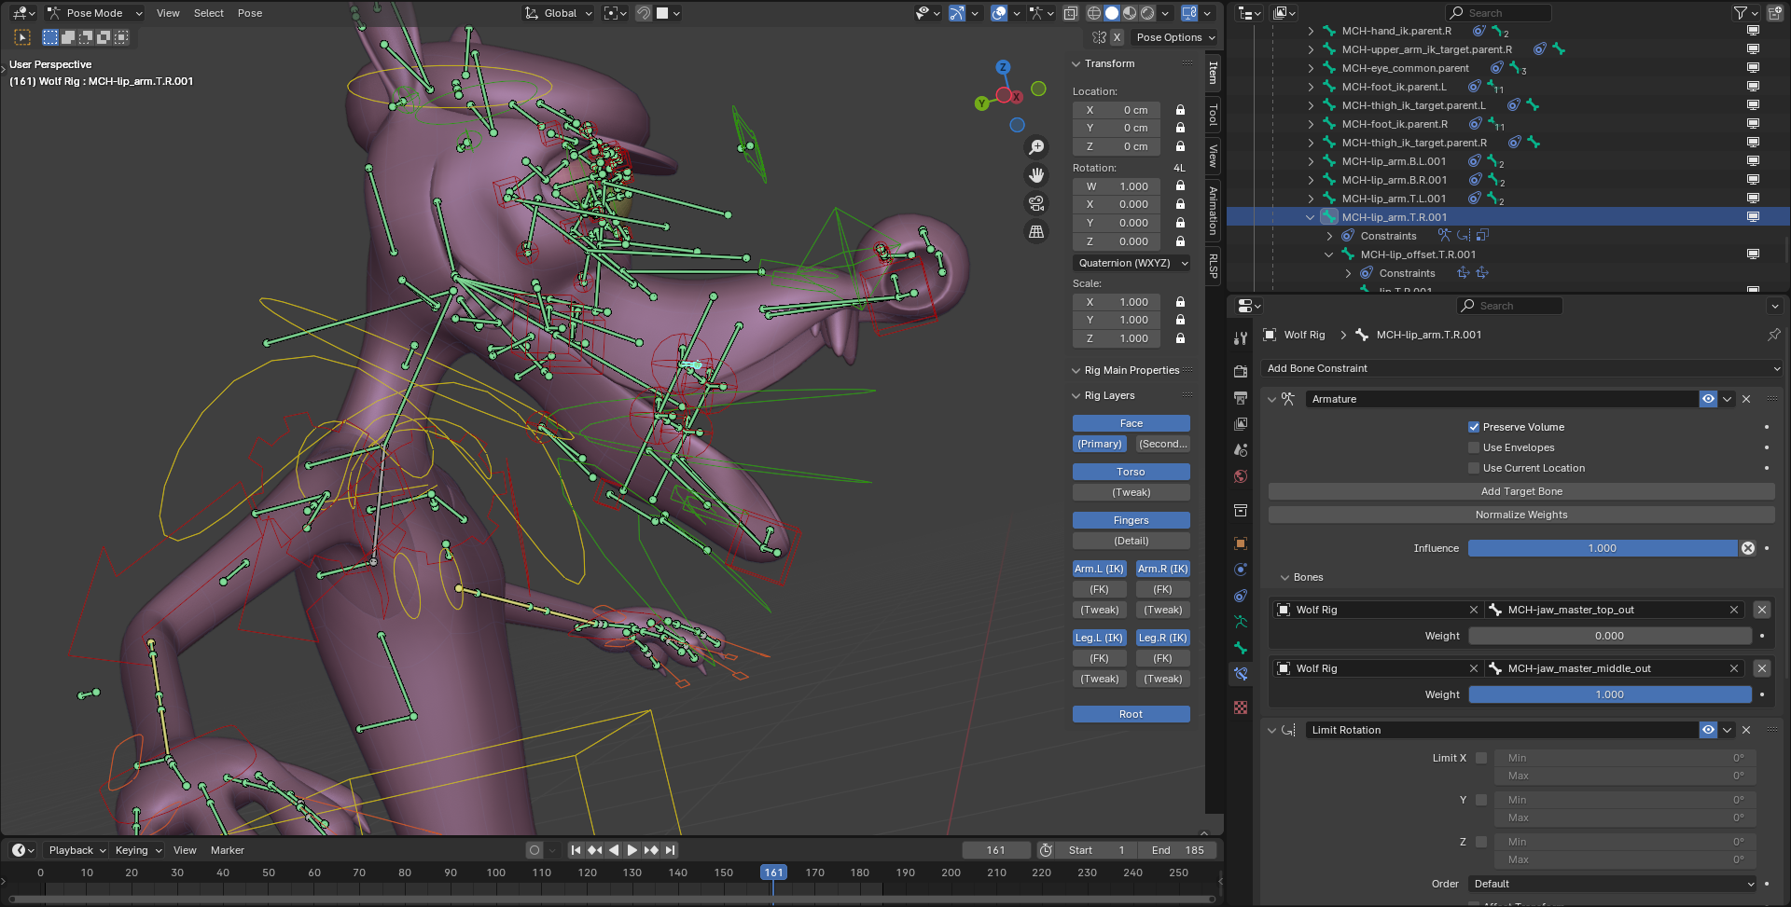The width and height of the screenshot is (1791, 907).
Task: Enable the Limit Z checkbox
Action: coord(1481,842)
